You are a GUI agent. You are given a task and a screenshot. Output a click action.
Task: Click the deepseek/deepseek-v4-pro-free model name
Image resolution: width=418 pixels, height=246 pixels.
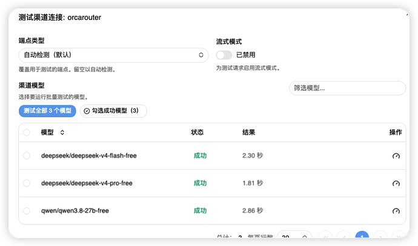pos(87,183)
